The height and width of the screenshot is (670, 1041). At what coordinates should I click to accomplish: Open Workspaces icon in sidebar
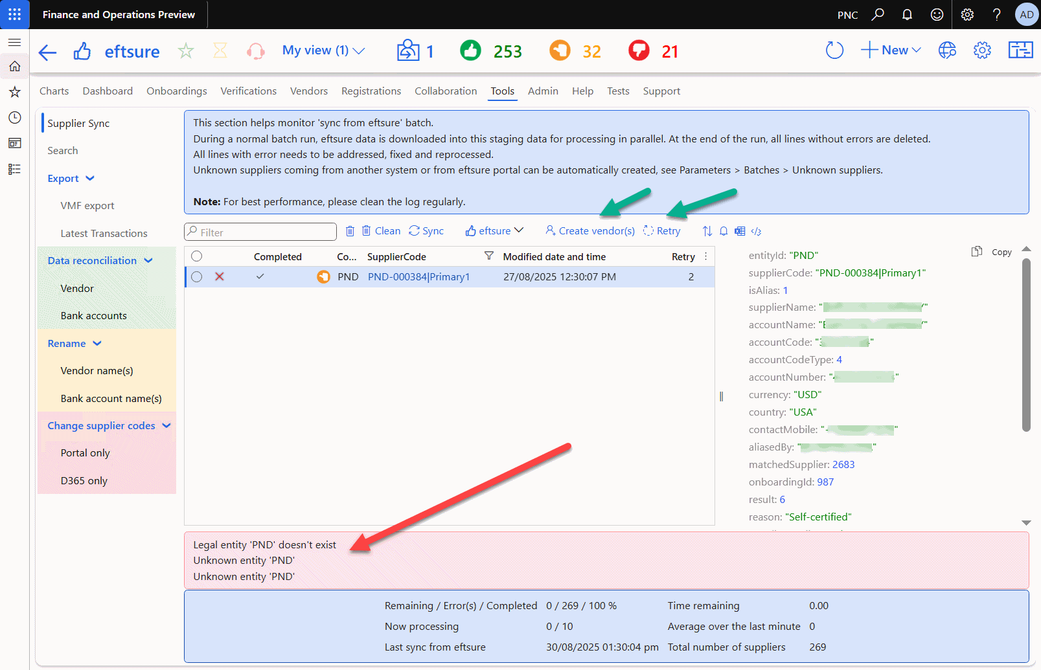pos(14,143)
